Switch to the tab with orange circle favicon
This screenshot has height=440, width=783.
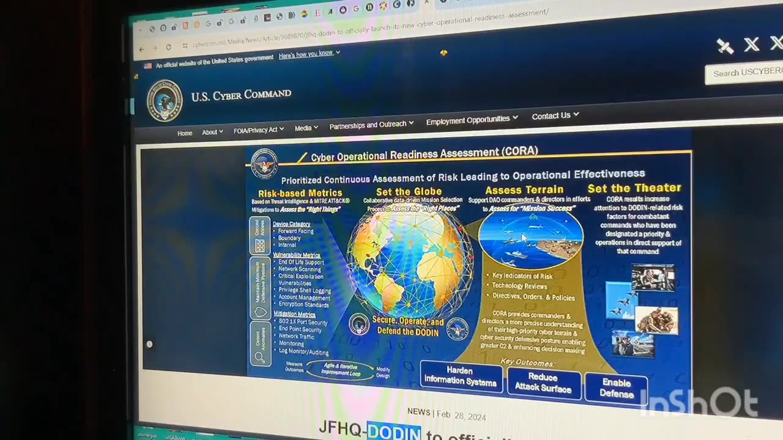point(196,25)
